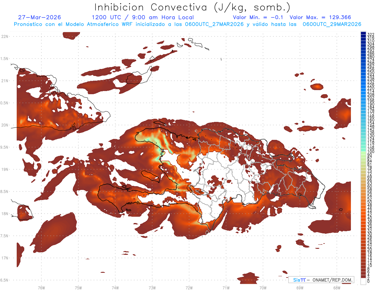
Task: Click the ONAMET/REP.DOM. credit box
Action: coord(321,280)
